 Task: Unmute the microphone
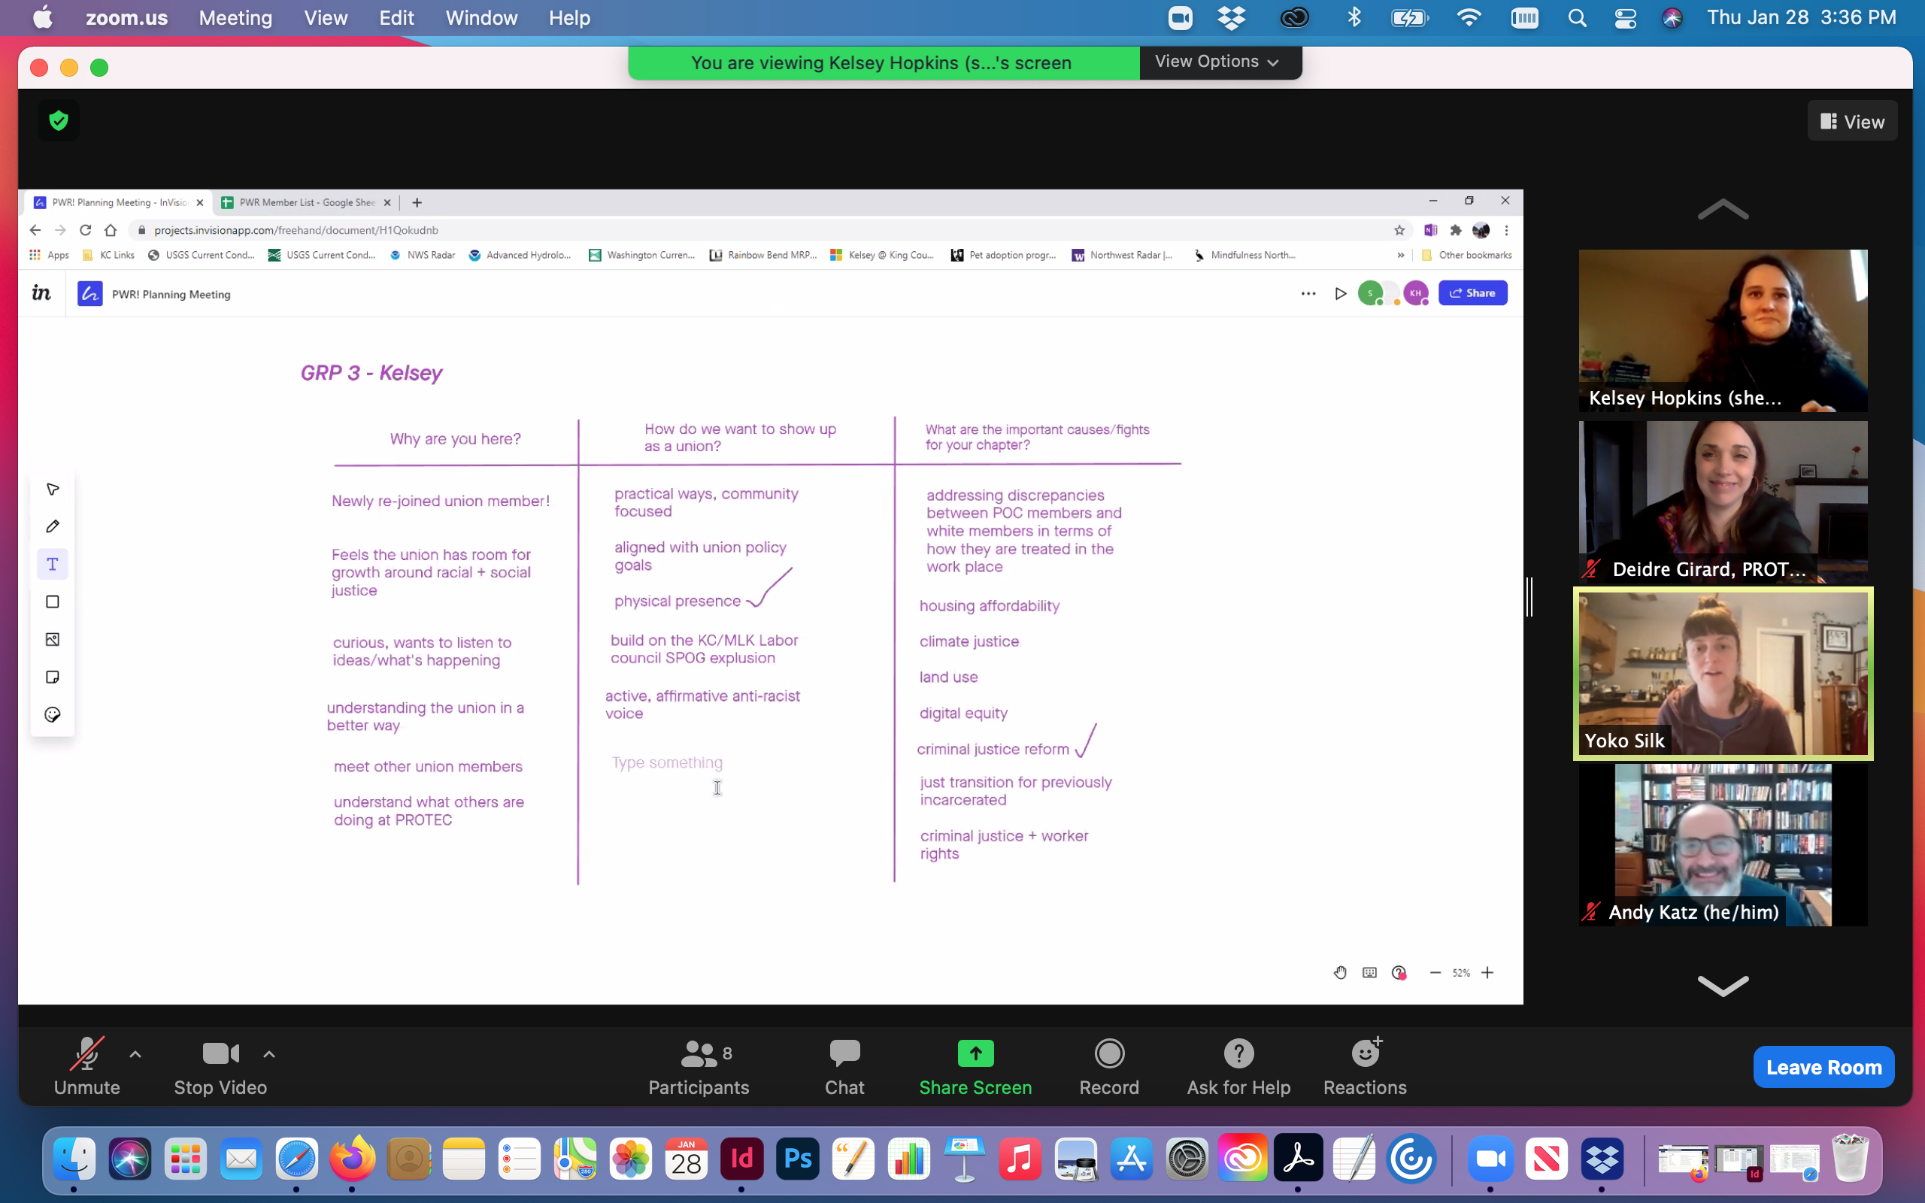[x=86, y=1066]
